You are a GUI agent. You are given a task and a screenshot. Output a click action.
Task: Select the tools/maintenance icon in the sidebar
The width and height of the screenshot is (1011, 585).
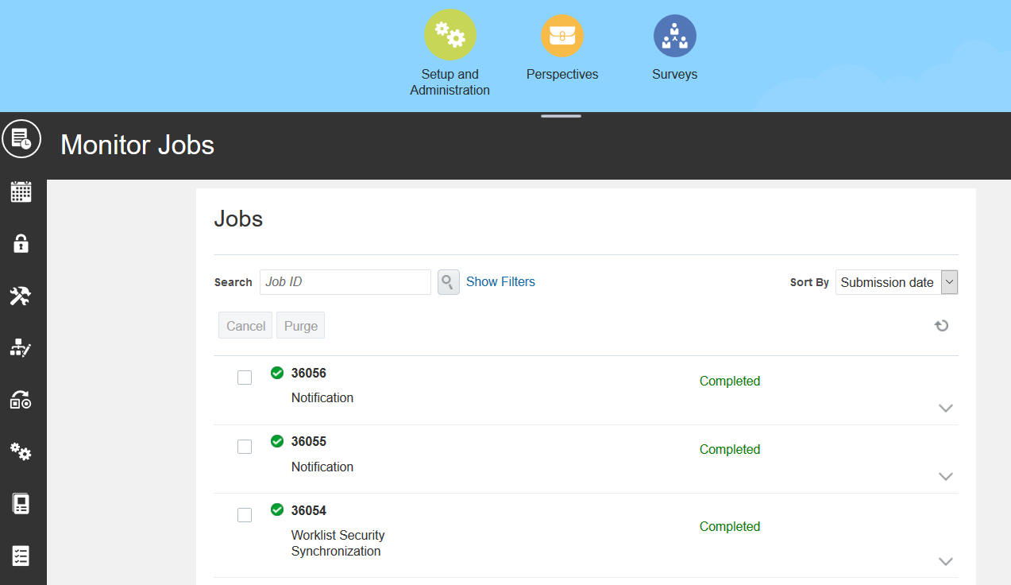click(x=21, y=296)
